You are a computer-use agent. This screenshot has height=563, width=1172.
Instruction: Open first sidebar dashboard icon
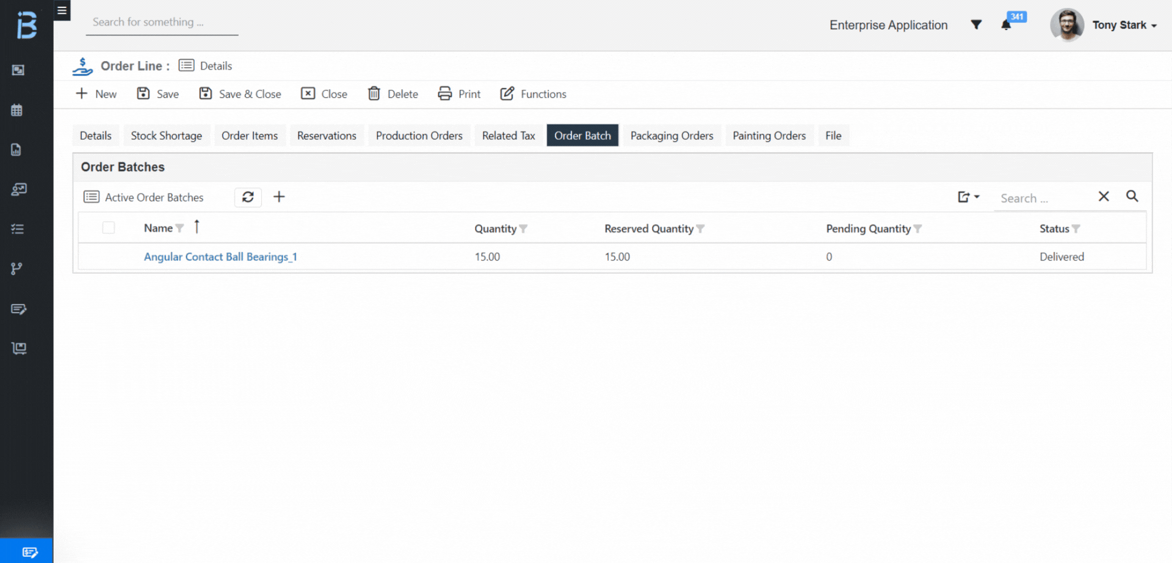click(18, 70)
